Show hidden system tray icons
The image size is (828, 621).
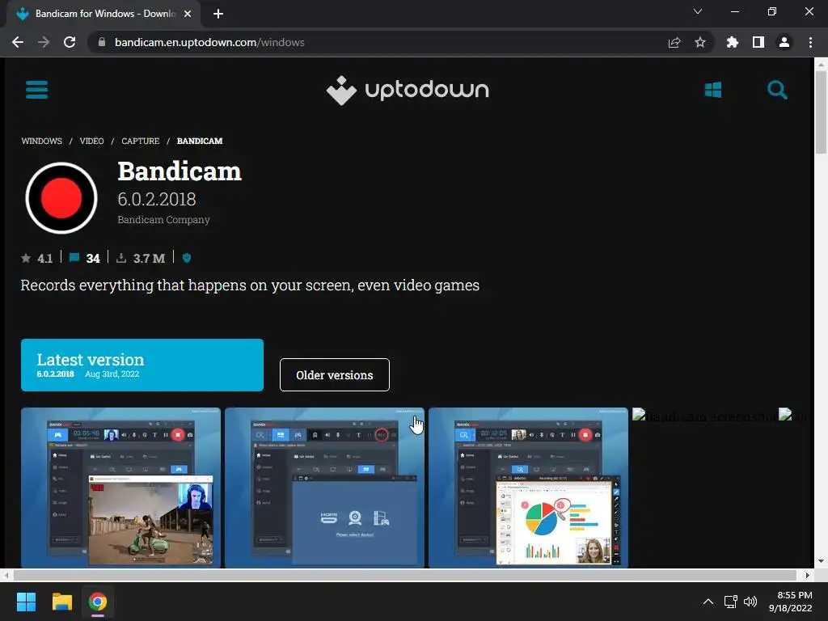(708, 602)
